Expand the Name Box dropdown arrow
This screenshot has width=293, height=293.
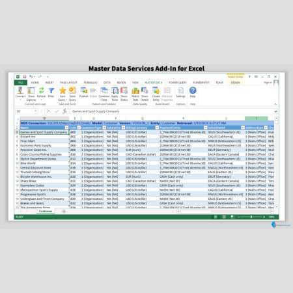[x=36, y=111]
